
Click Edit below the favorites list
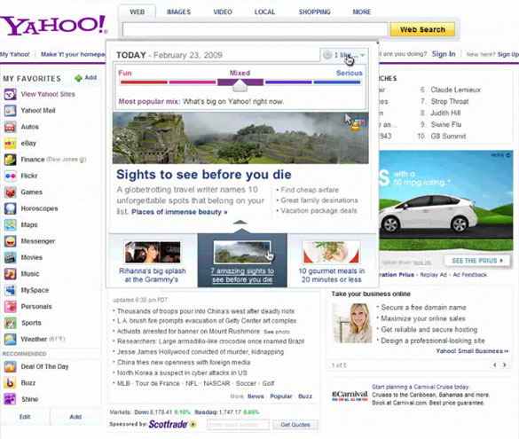(25, 417)
